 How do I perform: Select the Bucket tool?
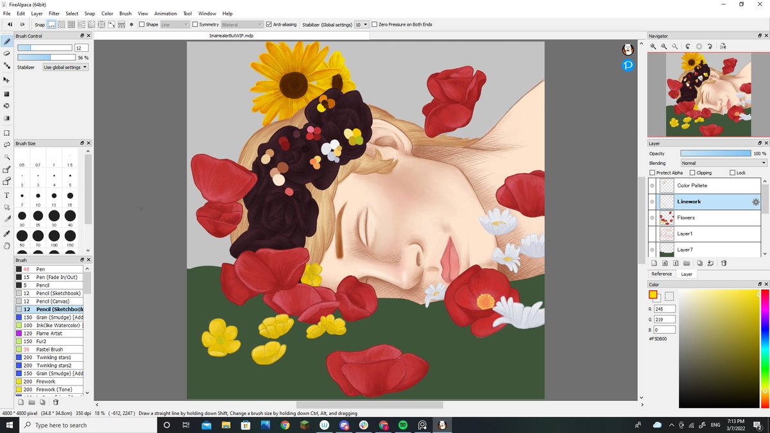click(x=6, y=106)
